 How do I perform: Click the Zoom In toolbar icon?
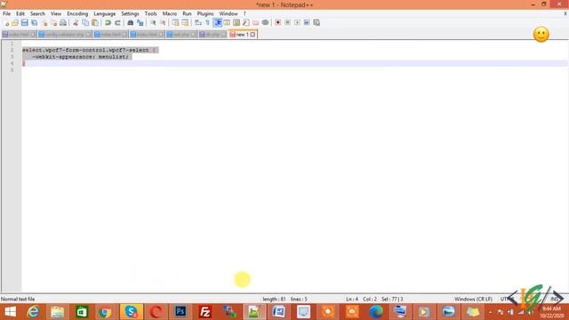(153, 23)
